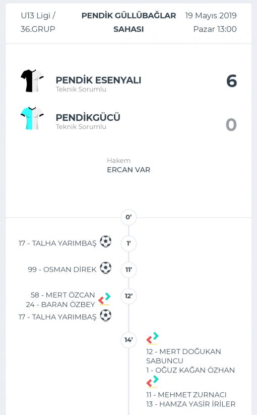Screen dimensions: 257x415
Task: Open U13 Ligi / 36.GRUP league label
Action: click(x=38, y=22)
